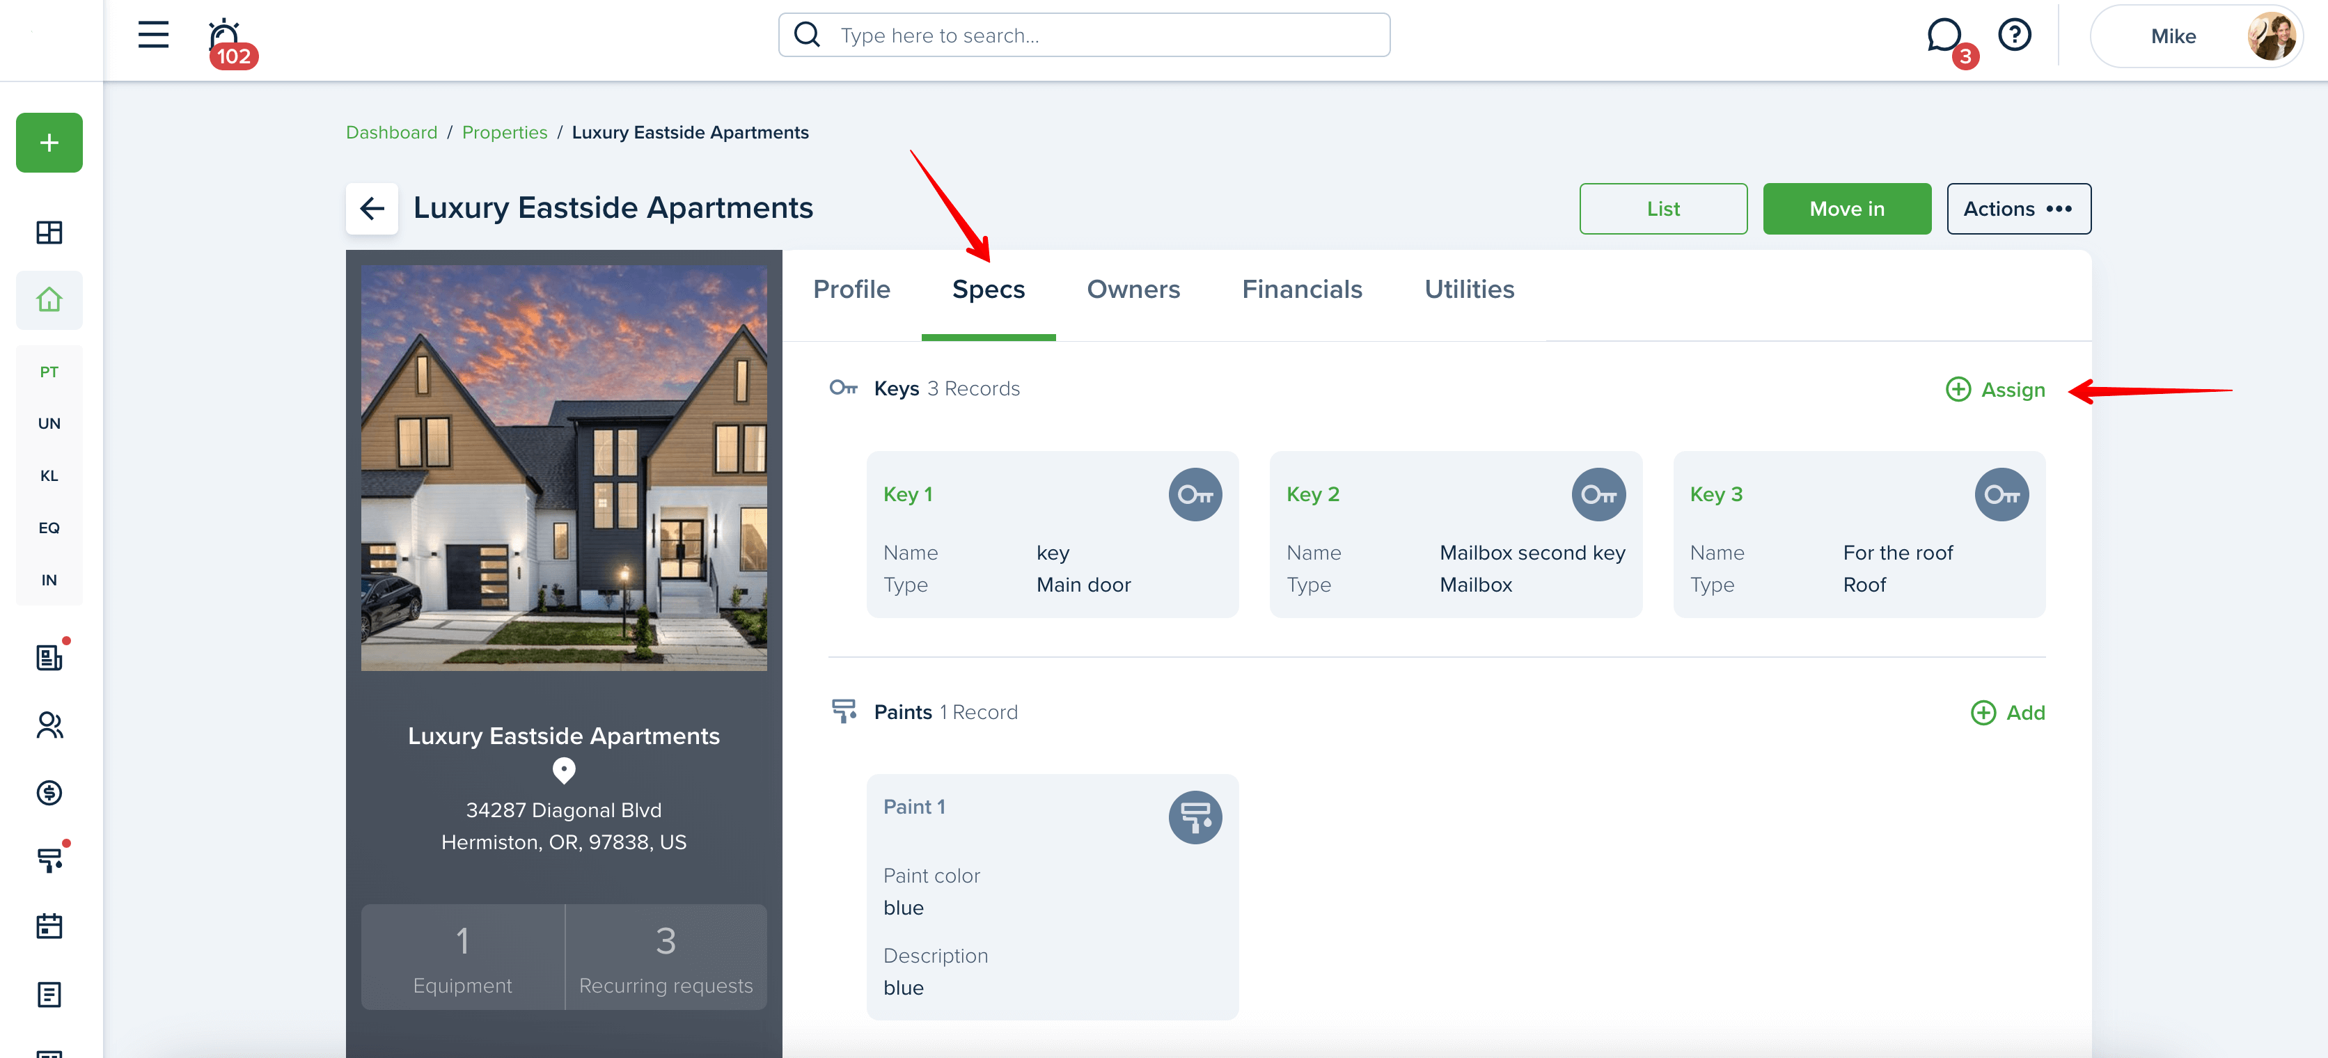Viewport: 2328px width, 1058px height.
Task: Click the Paint 1 card title
Action: [x=913, y=807]
